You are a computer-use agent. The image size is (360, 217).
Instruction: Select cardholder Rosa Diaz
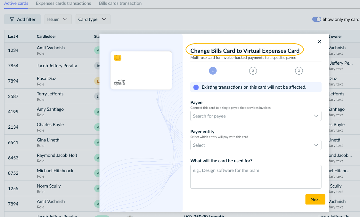point(46,78)
